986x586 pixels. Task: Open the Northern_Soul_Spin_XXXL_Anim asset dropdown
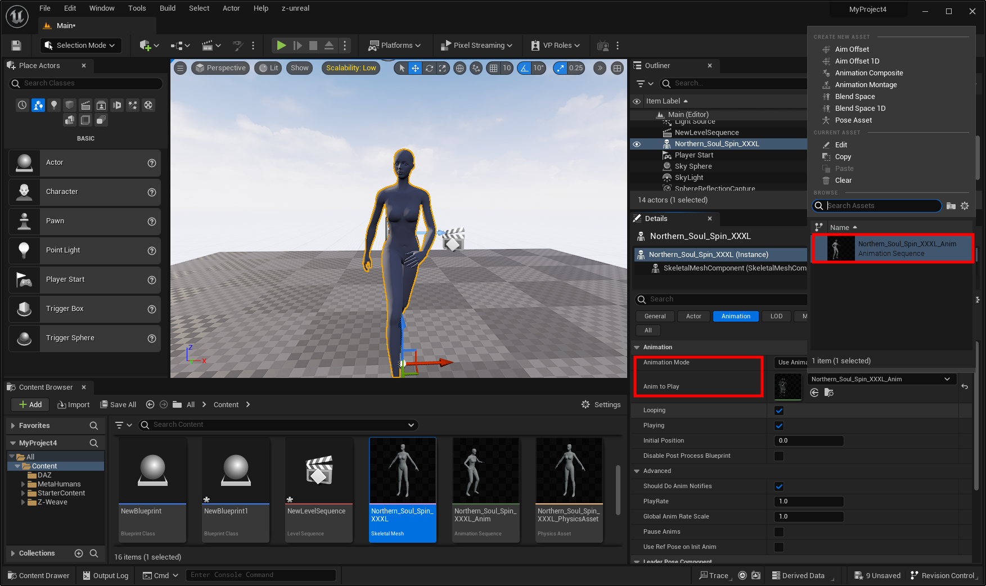881,379
